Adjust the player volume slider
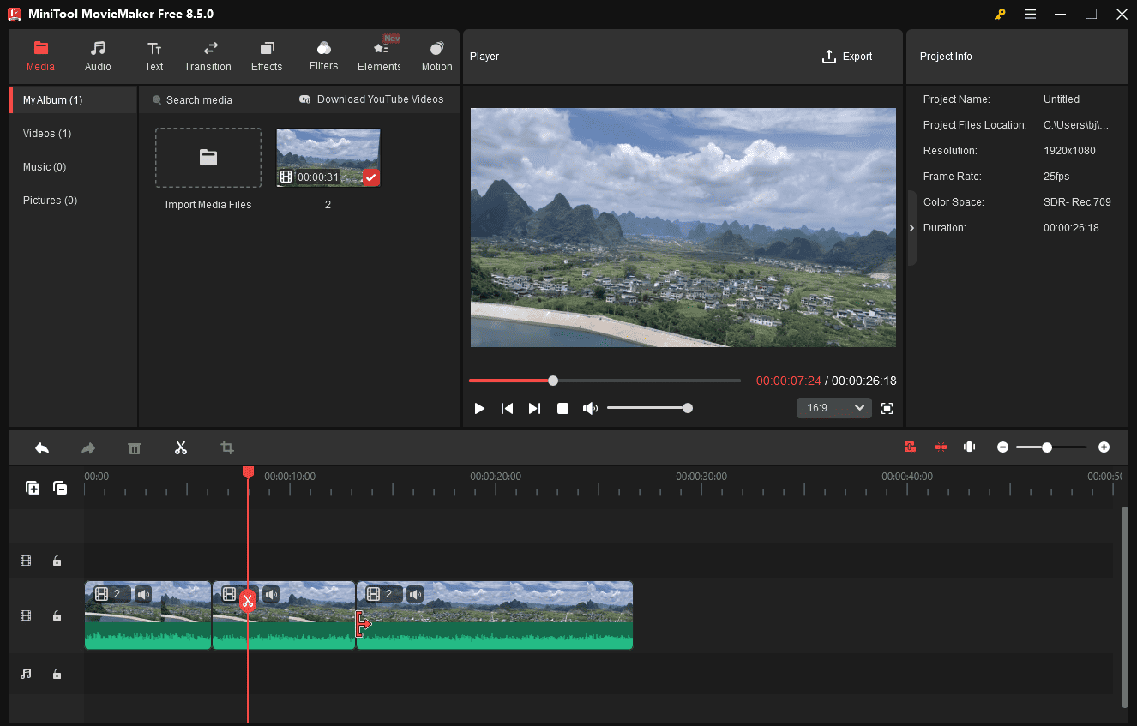 coord(687,408)
